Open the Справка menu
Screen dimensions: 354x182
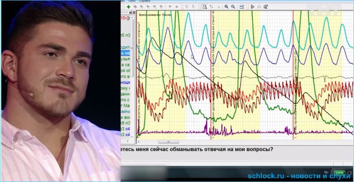point(144,1)
